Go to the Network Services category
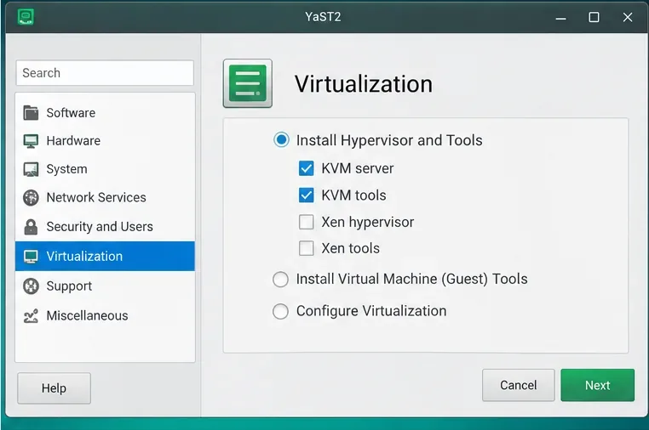649x430 pixels. (105, 197)
